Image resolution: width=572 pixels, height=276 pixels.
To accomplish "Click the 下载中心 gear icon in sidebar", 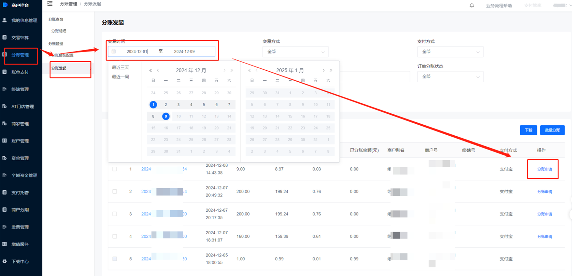I will tap(5, 261).
